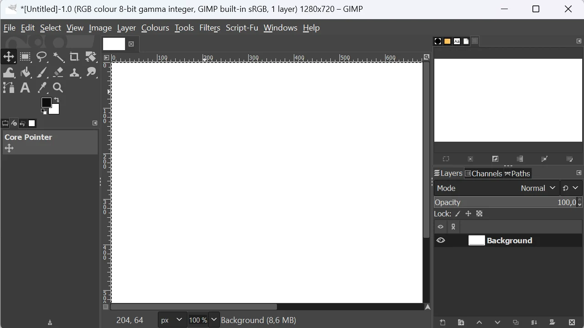This screenshot has height=328, width=584.
Task: Open the image menu at ruler corner
Action: click(x=106, y=57)
